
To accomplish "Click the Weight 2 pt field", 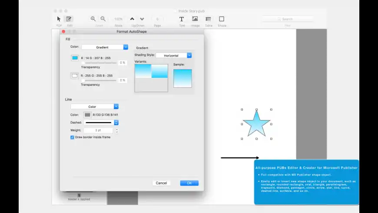I will [x=98, y=130].
